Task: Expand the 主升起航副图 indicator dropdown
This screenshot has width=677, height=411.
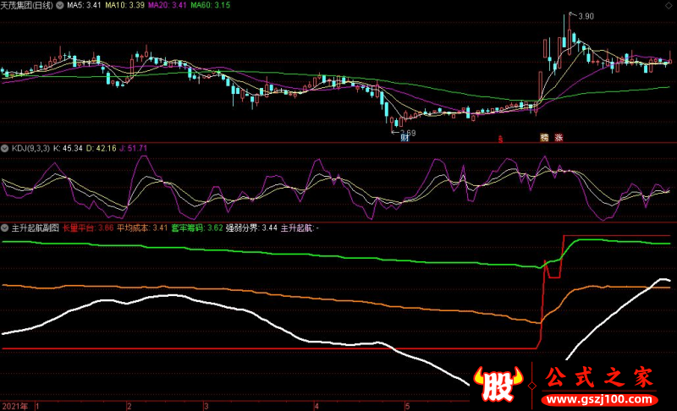Action: coord(5,227)
